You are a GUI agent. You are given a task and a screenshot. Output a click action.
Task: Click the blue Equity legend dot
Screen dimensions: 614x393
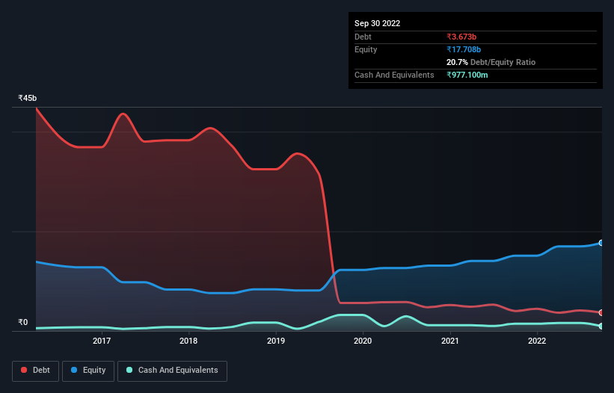pyautogui.click(x=74, y=370)
